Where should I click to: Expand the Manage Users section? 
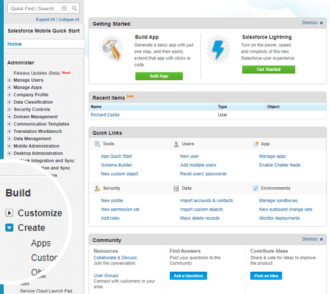9,80
